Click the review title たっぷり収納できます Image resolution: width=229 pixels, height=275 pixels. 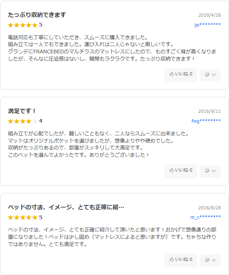(x=37, y=15)
